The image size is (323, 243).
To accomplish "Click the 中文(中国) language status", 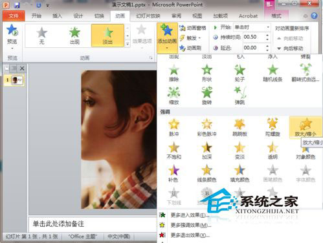I will [118, 237].
